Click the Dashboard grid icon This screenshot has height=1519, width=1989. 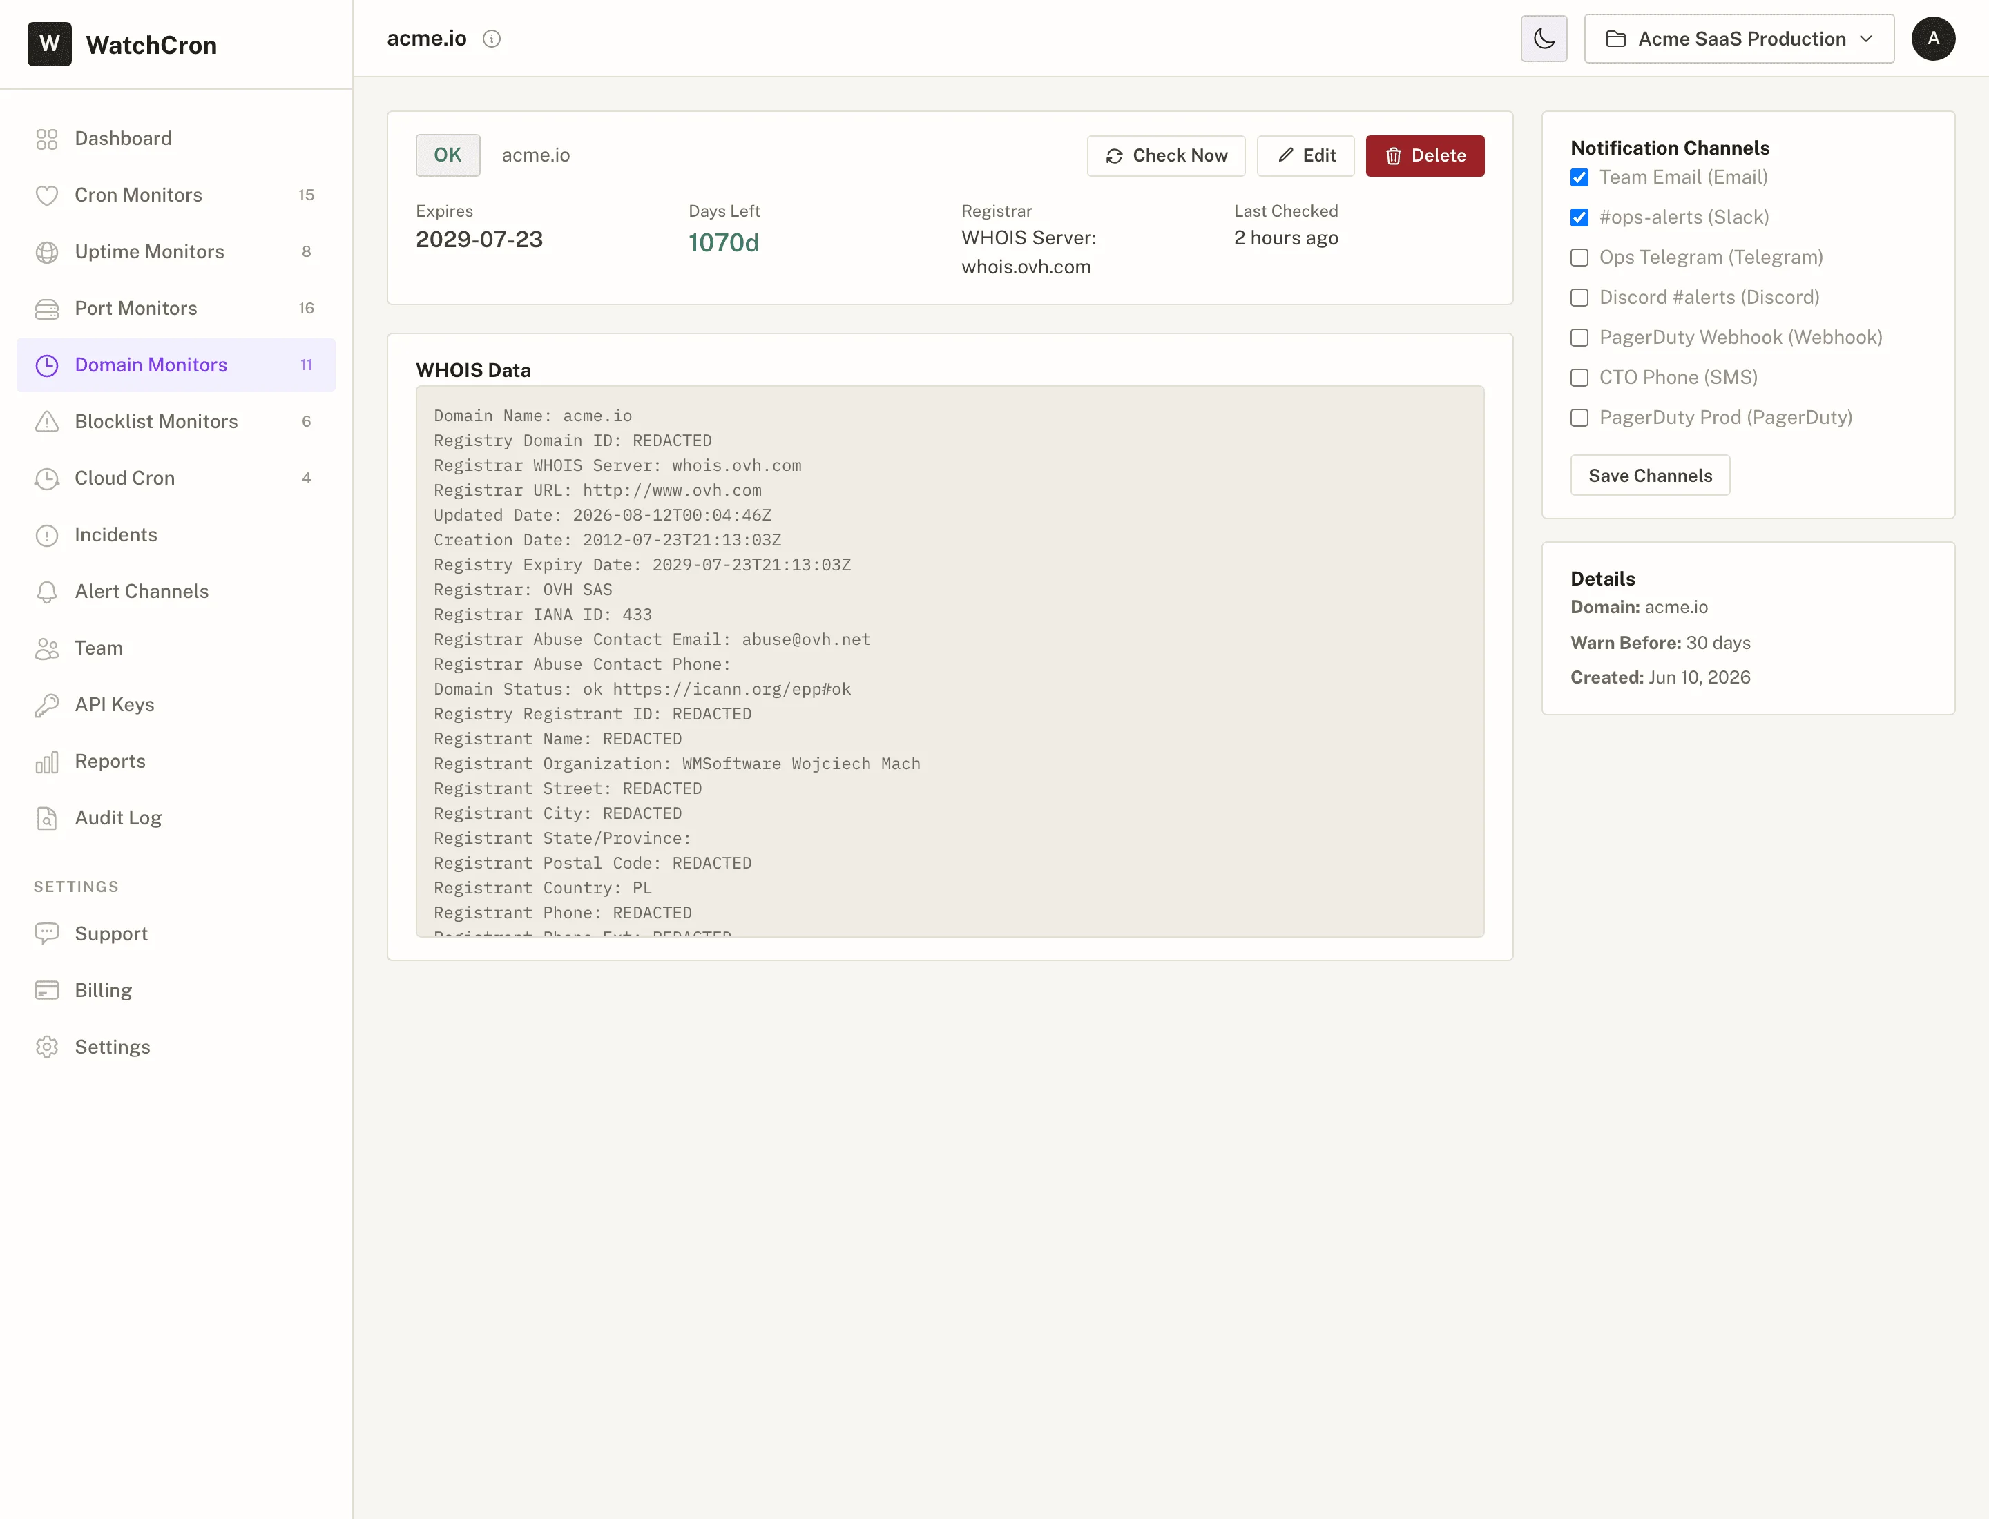[47, 138]
